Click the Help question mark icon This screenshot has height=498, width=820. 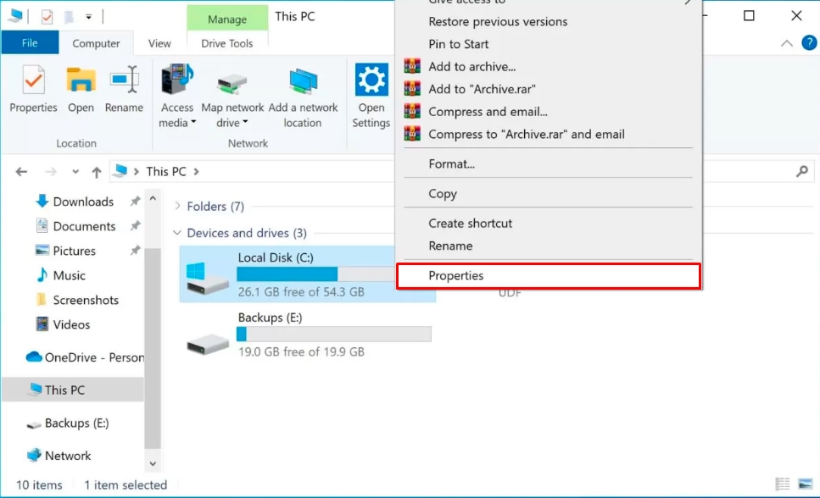tap(809, 43)
